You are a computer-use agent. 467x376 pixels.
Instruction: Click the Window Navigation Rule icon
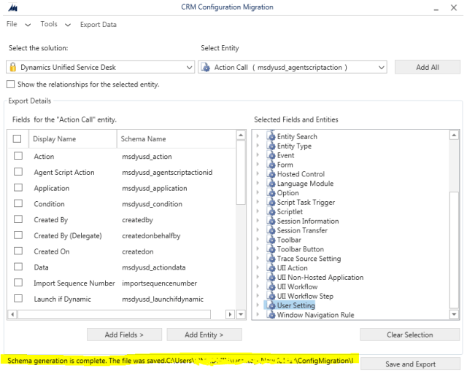[271, 315]
